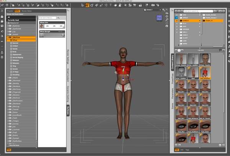Click the view cube Front face
Screen dimensions: 230x156
tap(159, 18)
